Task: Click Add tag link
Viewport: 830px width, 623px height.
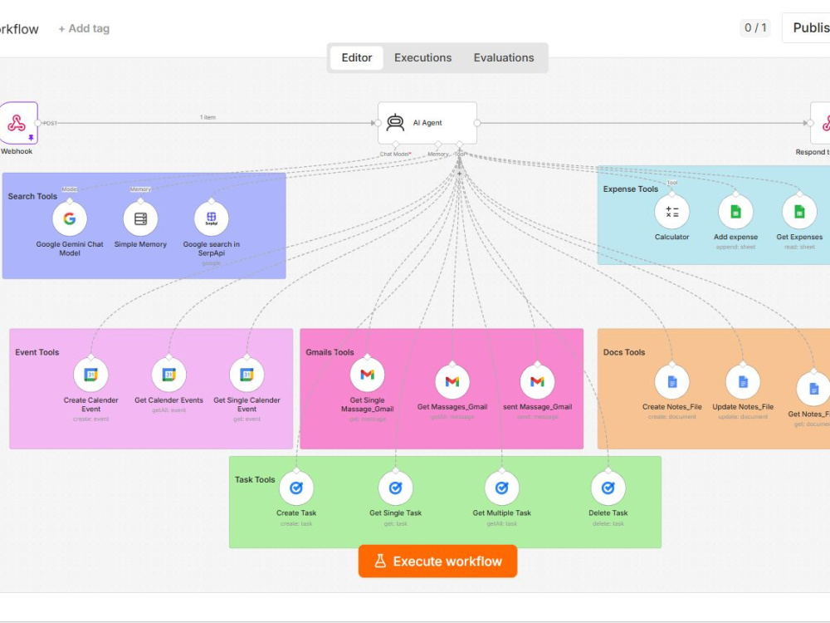Action: coord(84,28)
